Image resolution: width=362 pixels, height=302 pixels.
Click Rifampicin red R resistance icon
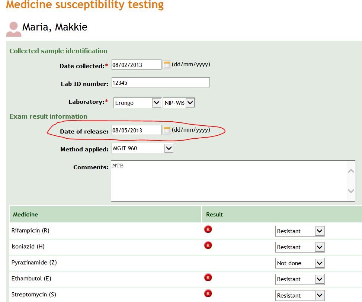[x=208, y=229]
